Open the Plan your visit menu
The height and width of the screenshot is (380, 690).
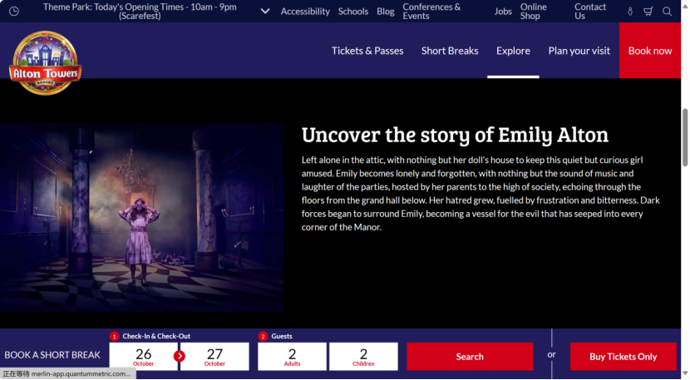pos(579,51)
